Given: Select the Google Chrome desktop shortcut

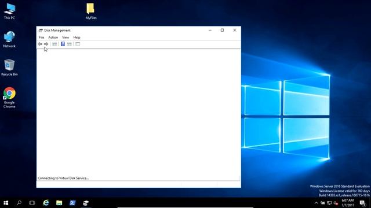Looking at the screenshot, I should click(9, 98).
